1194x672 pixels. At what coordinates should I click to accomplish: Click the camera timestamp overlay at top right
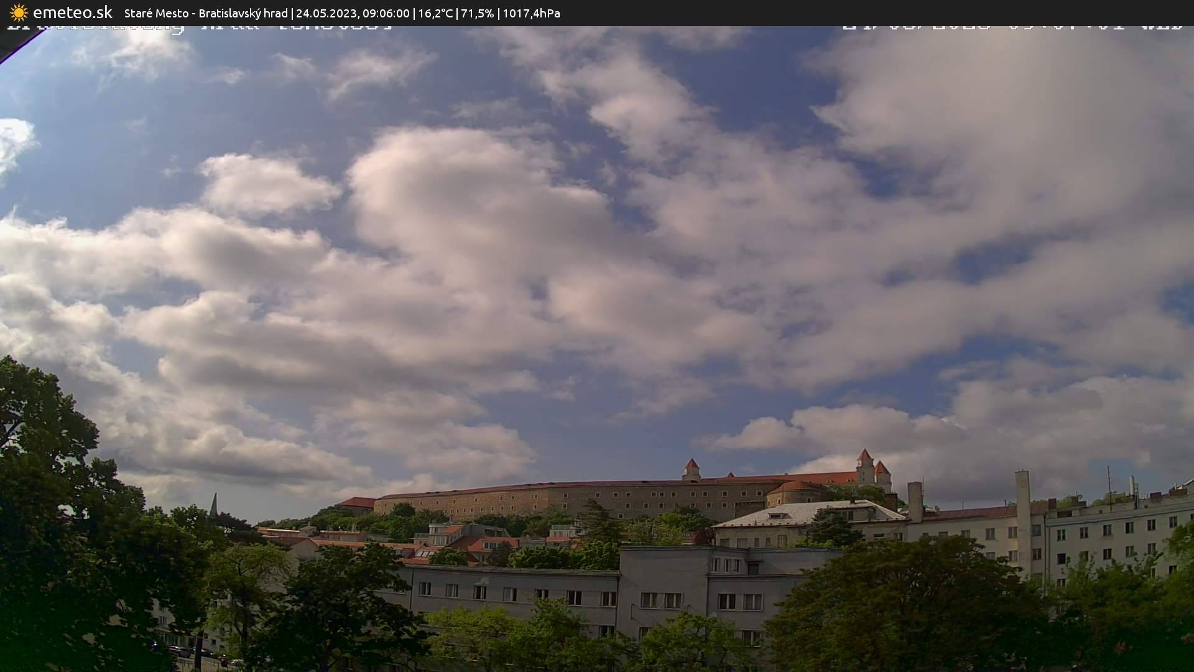click(x=1012, y=27)
